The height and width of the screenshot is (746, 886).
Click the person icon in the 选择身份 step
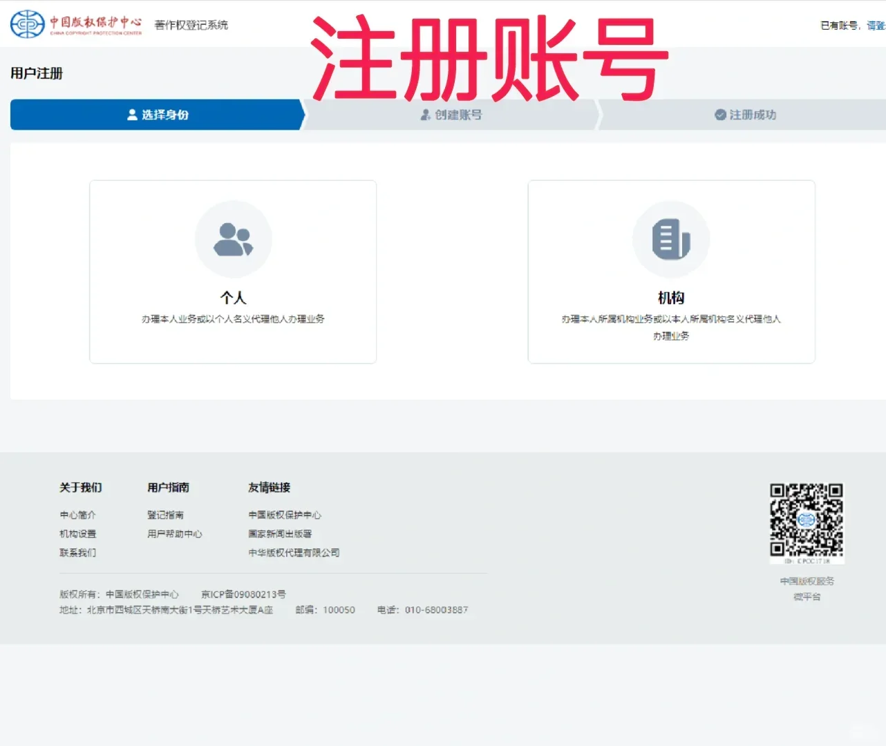pos(130,115)
